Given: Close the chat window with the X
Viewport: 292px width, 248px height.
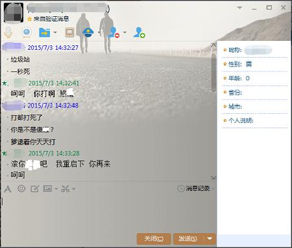Looking at the screenshot, I should 283,8.
